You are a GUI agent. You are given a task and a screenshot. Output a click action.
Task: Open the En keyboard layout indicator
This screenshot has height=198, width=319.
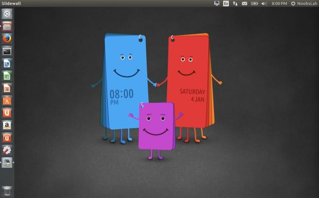click(226, 3)
